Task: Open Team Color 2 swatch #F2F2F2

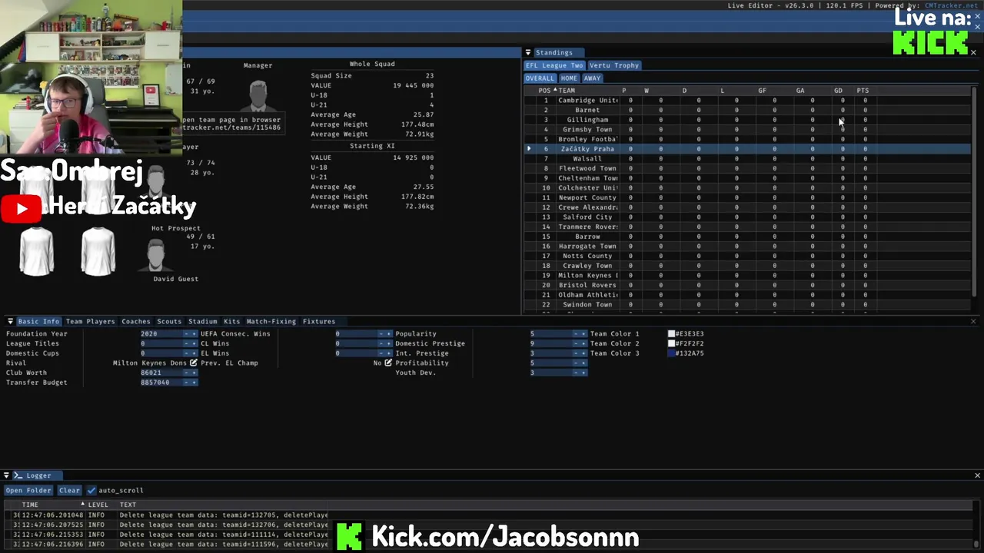Action: [x=671, y=343]
